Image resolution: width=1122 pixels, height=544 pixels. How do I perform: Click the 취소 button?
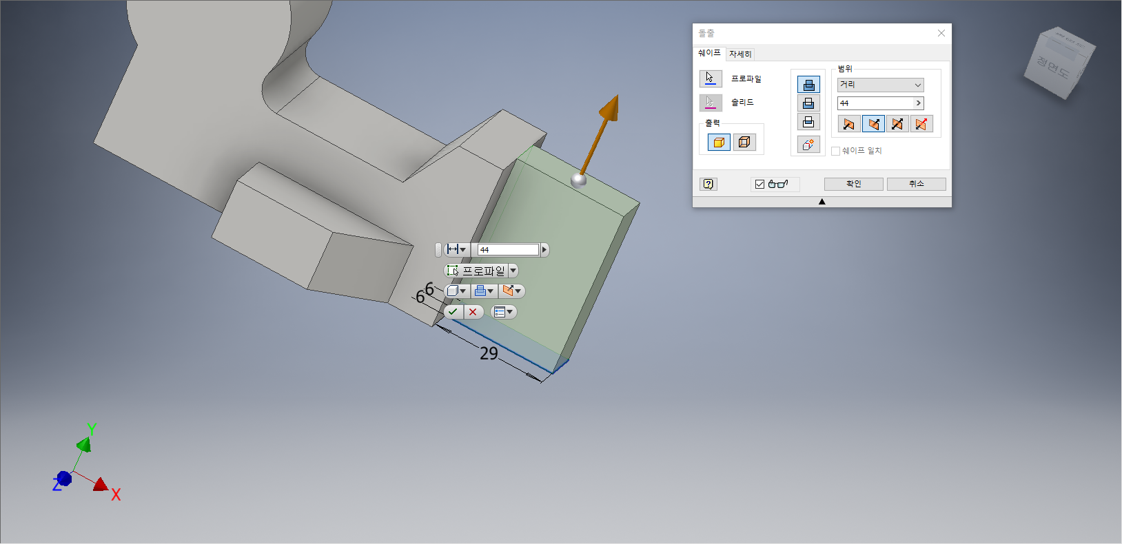[x=917, y=184]
